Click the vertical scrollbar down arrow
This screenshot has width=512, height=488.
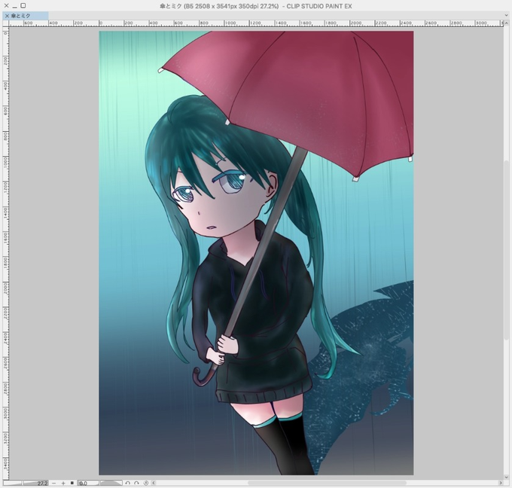click(507, 477)
